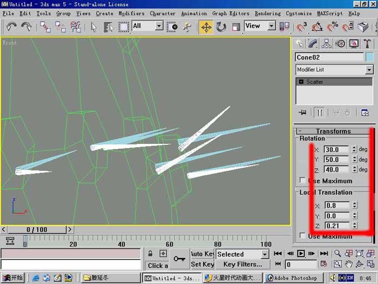Open the Create command panel tab
The image size is (378, 284).
pyautogui.click(x=300, y=44)
